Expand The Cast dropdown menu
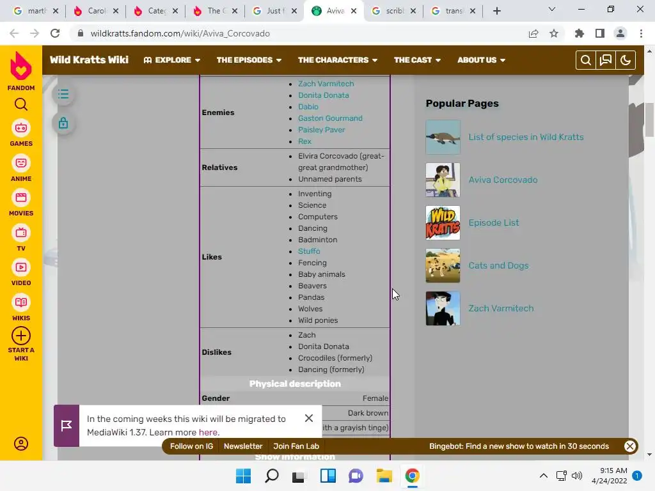The width and height of the screenshot is (655, 491). tap(417, 60)
